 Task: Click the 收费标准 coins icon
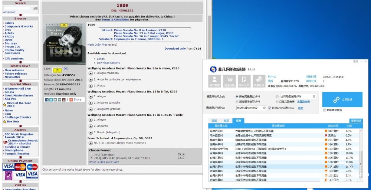pos(259,81)
